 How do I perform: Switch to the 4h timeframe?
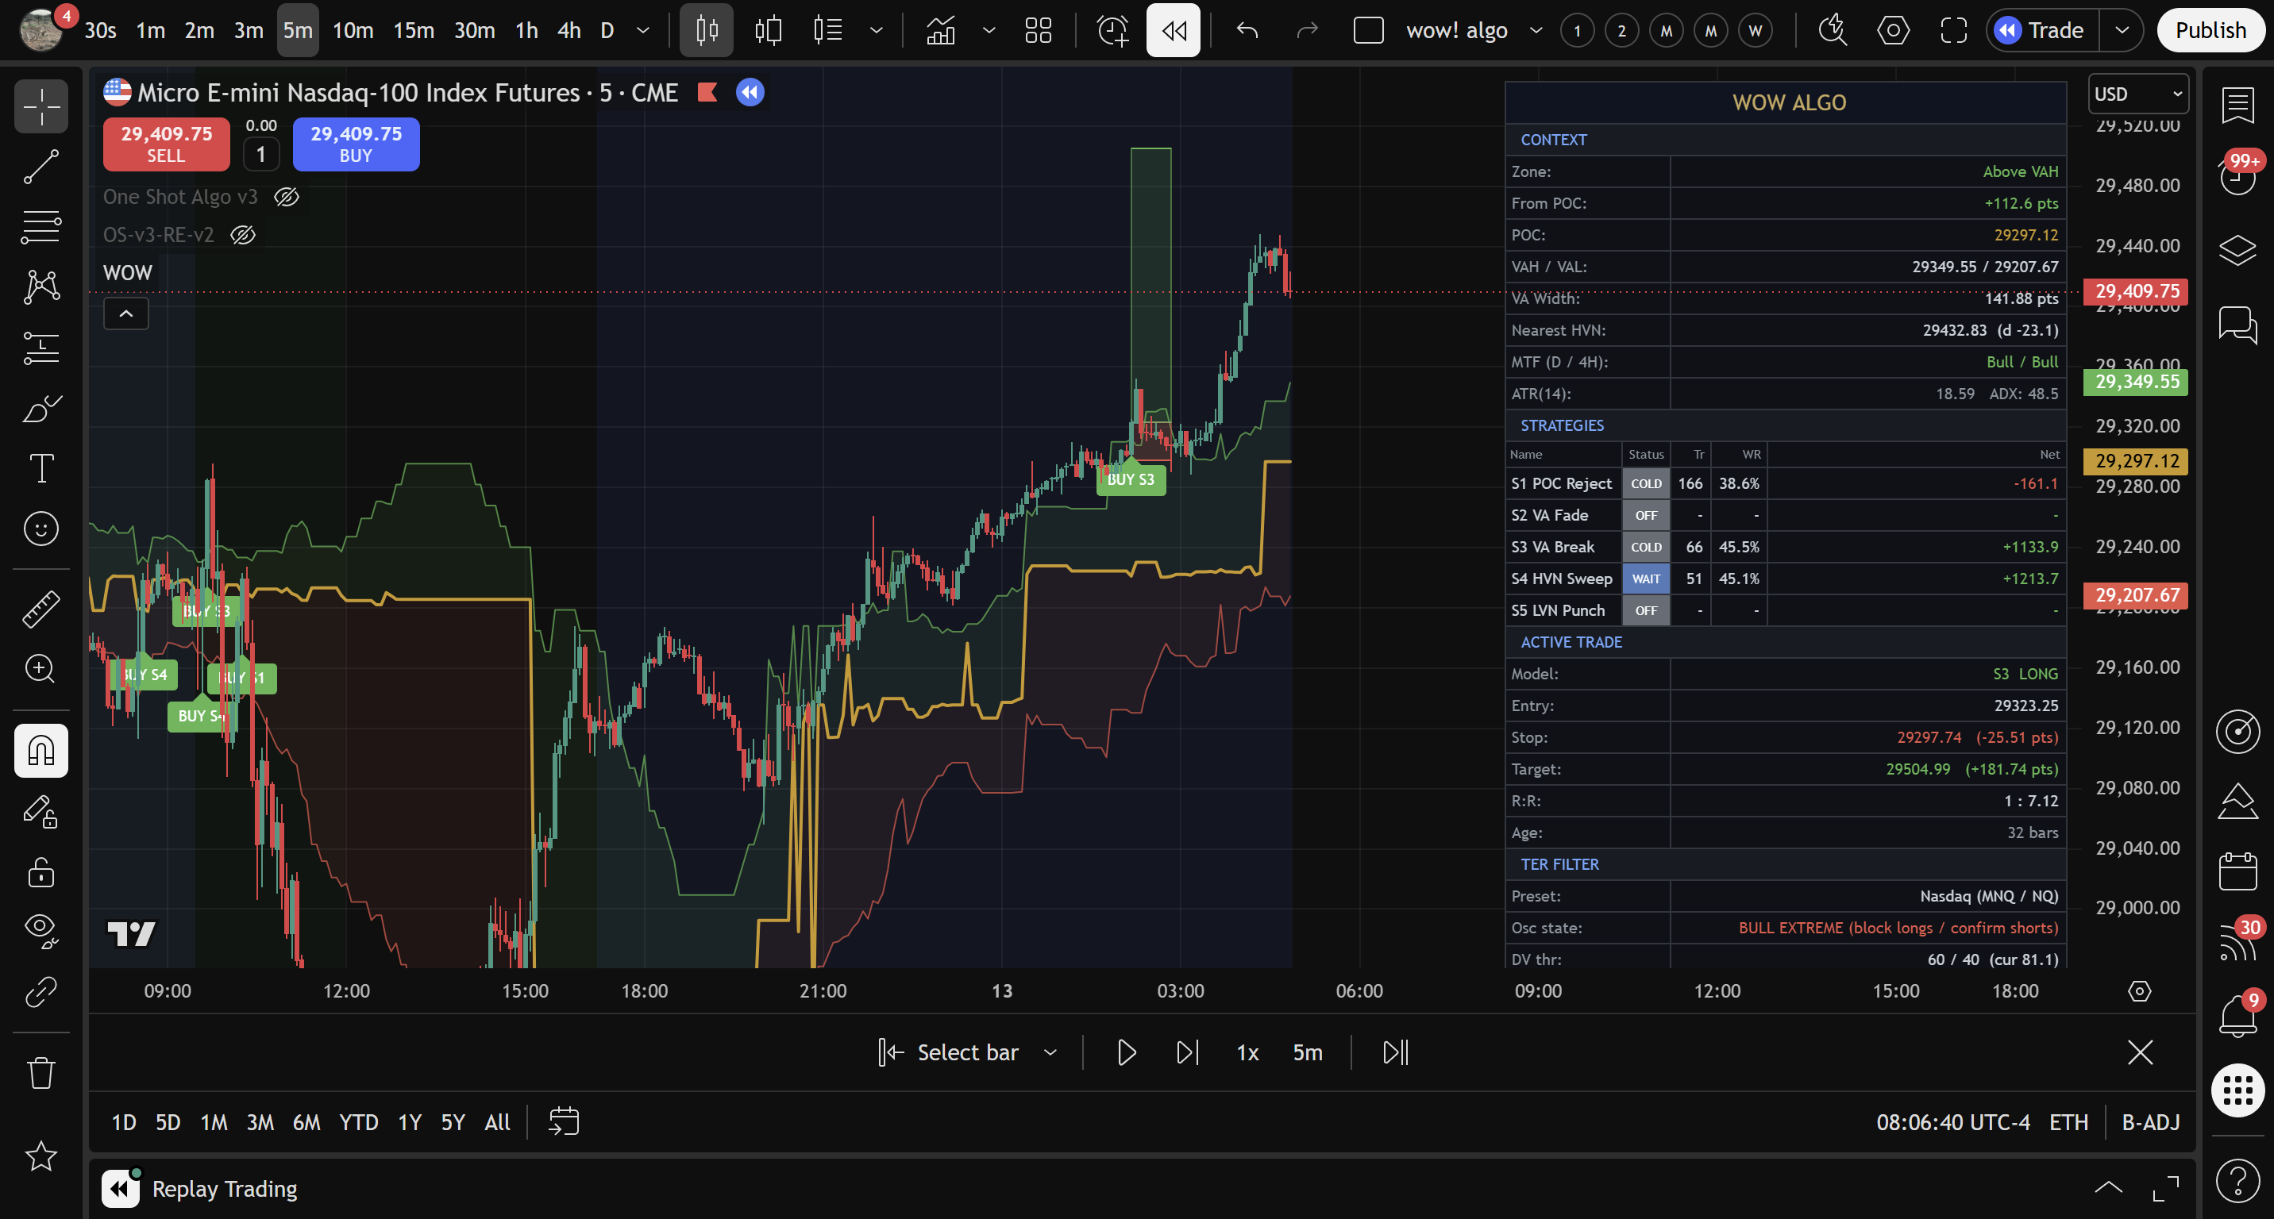569,30
